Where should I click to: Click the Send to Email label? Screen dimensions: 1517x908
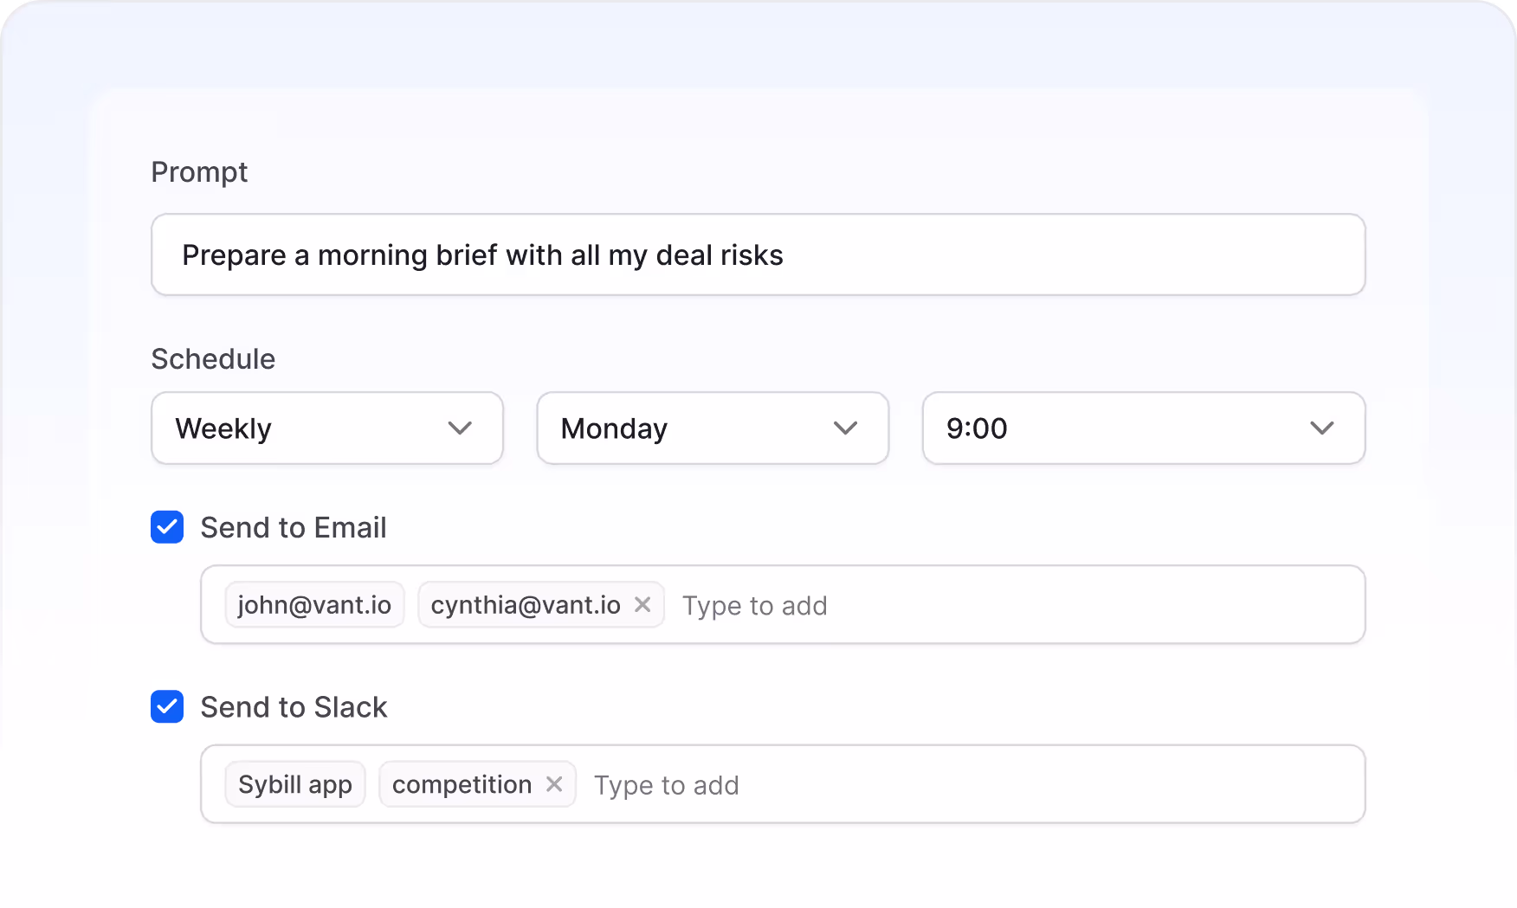pyautogui.click(x=294, y=527)
